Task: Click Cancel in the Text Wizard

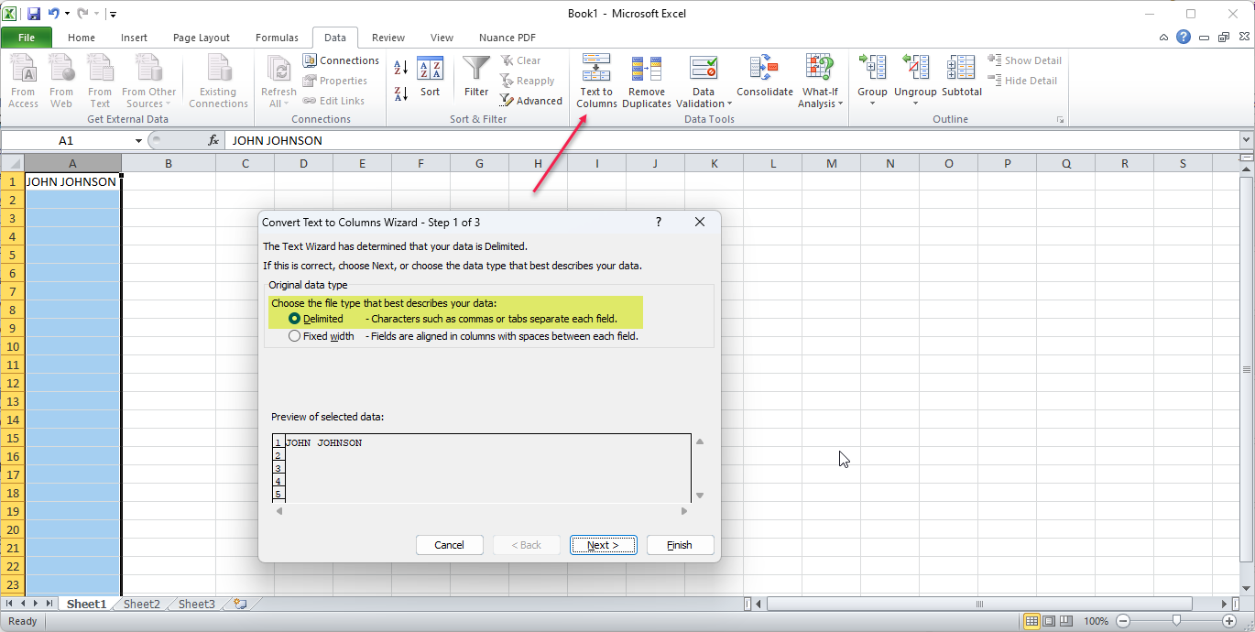Action: point(449,545)
